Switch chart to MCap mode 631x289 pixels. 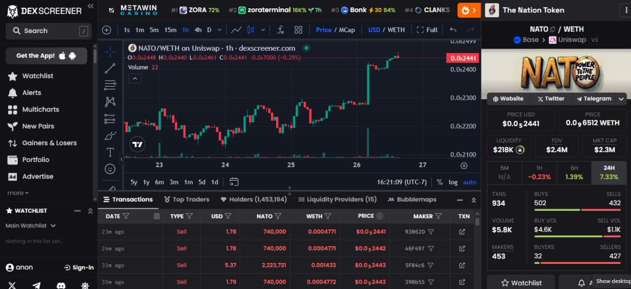347,30
